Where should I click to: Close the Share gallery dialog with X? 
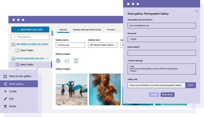(197, 11)
